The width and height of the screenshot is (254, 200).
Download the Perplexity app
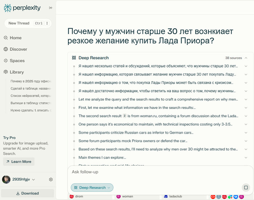[28, 193]
